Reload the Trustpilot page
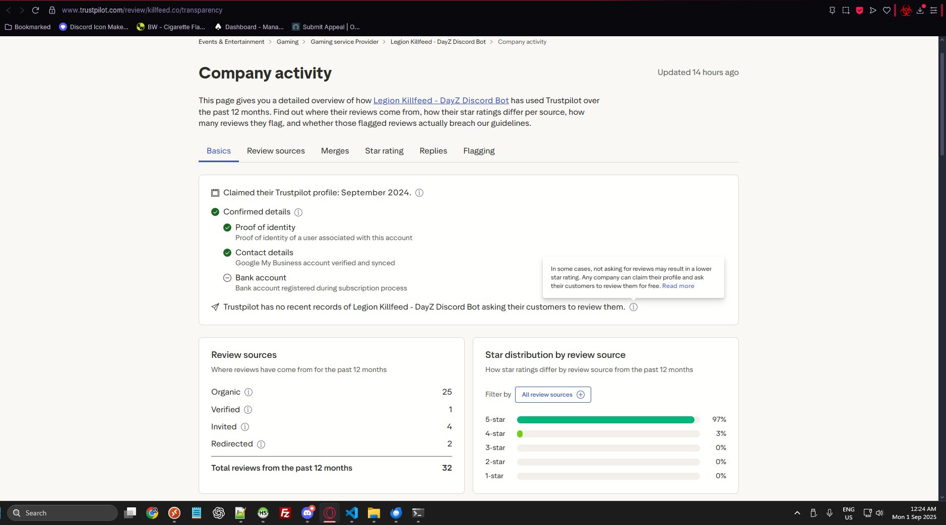This screenshot has width=946, height=525. point(35,10)
